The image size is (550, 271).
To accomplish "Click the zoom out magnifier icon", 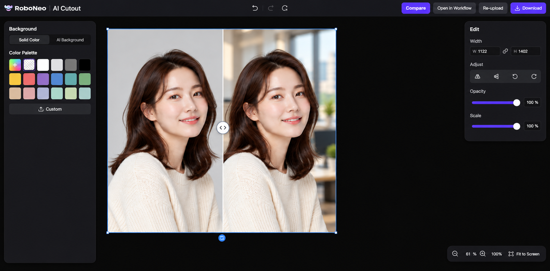I will pos(455,254).
